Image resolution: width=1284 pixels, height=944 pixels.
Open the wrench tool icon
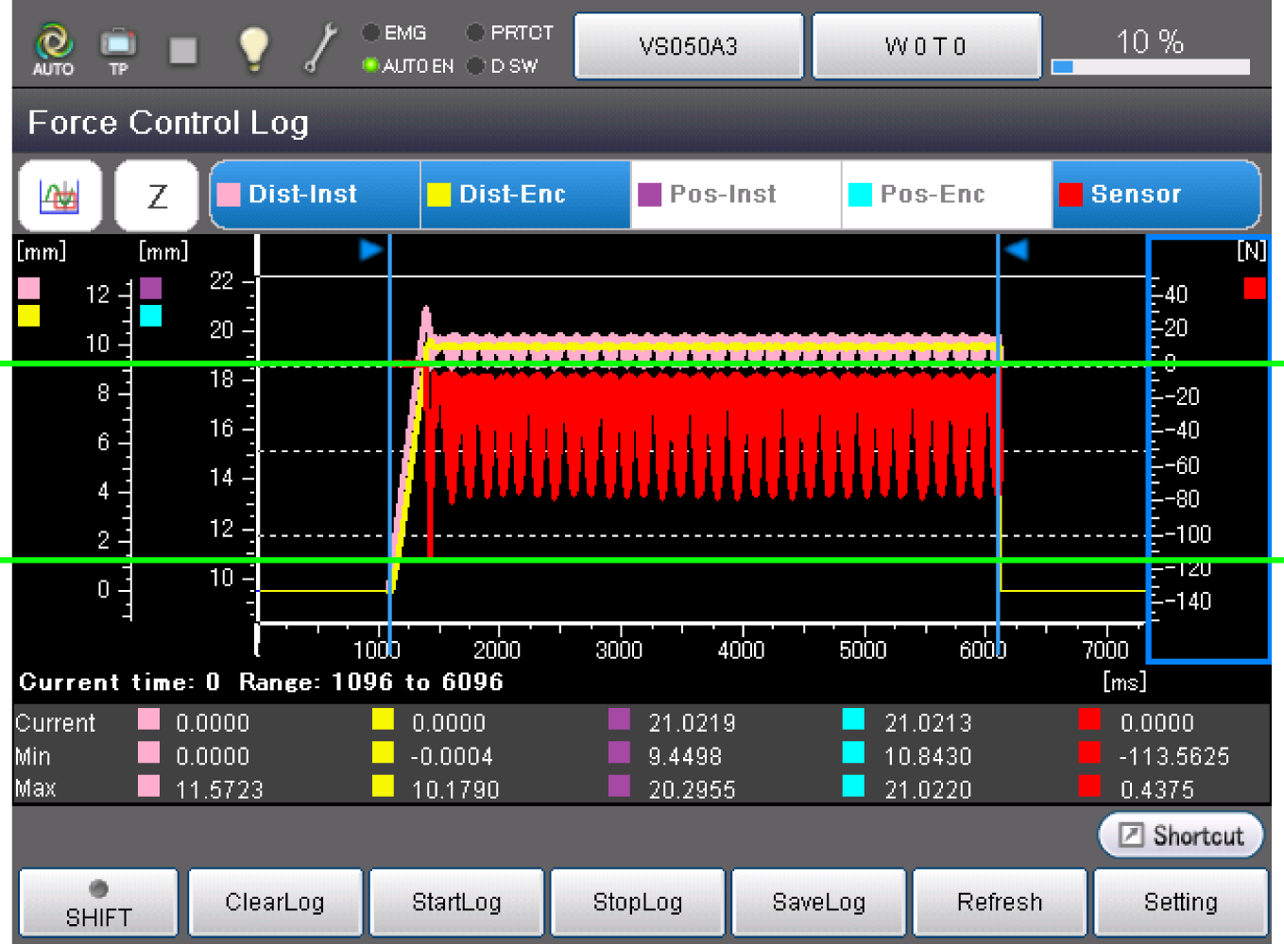coord(320,48)
